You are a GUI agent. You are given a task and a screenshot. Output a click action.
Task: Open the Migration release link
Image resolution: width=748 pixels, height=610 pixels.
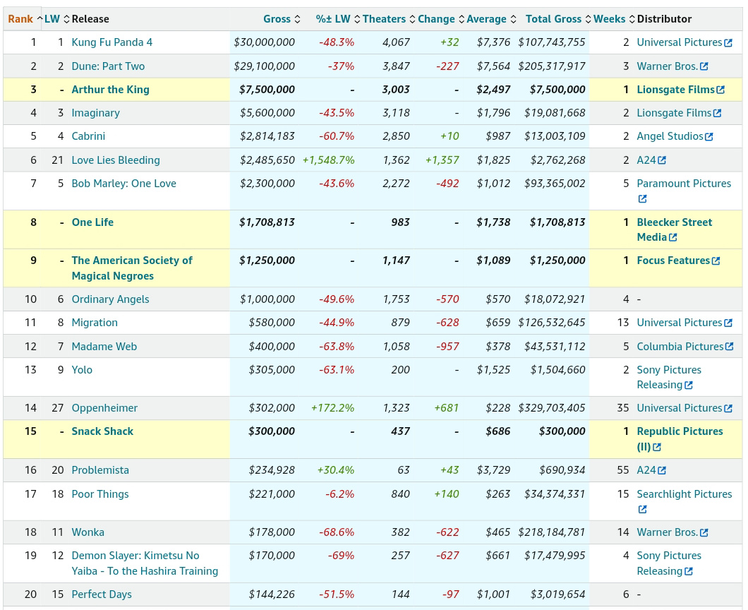click(x=95, y=323)
